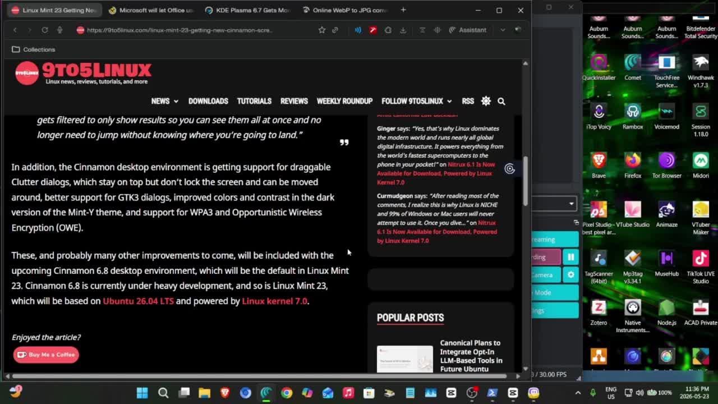Open Windows taskbar search
Image resolution: width=718 pixels, height=404 pixels.
[163, 393]
